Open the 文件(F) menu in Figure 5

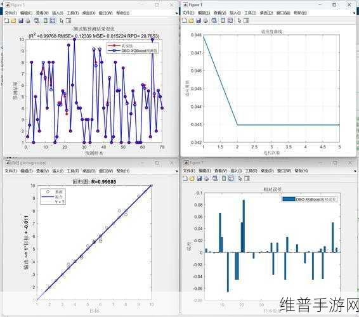pyautogui.click(x=11, y=13)
